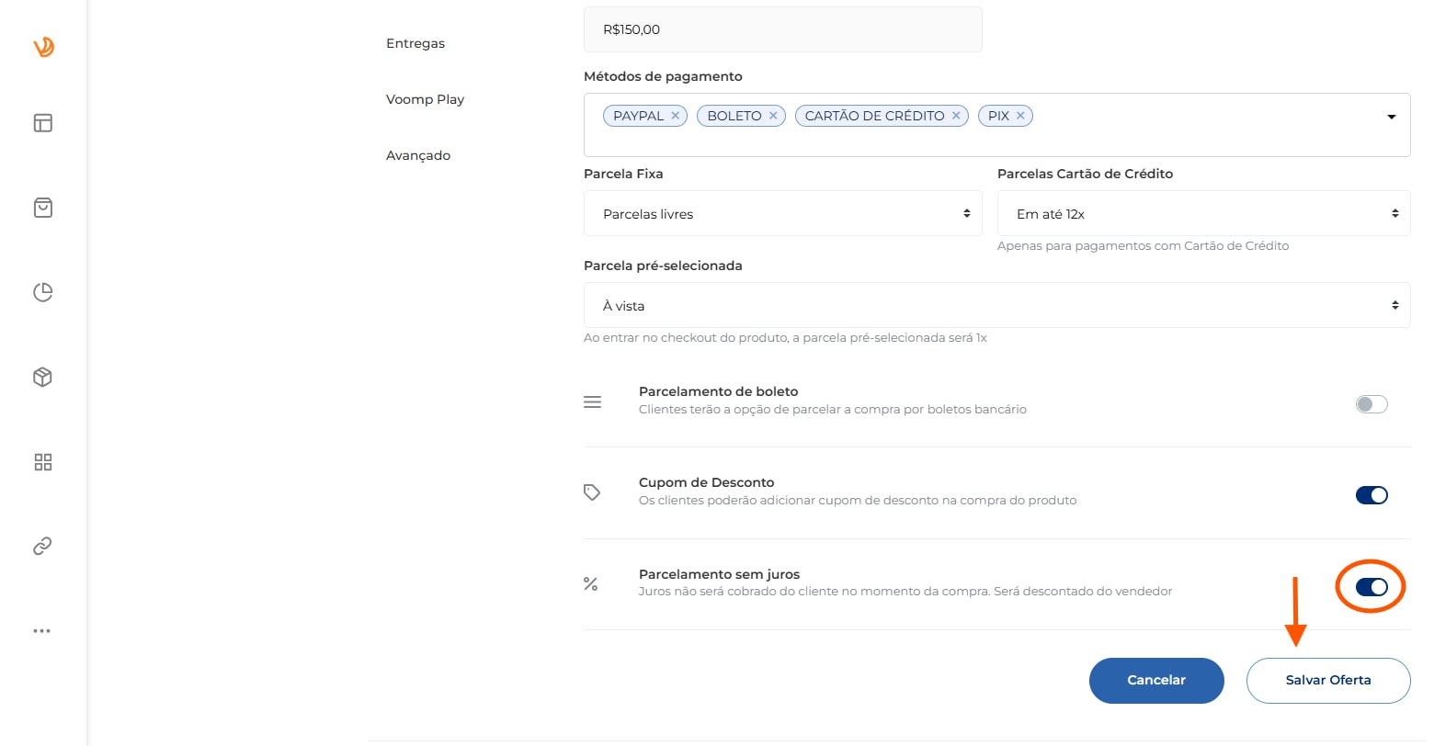Open the Parcela pré-selecionada dropdown
The image size is (1434, 746).
click(996, 305)
